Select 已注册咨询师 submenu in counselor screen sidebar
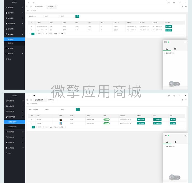 (14, 122)
